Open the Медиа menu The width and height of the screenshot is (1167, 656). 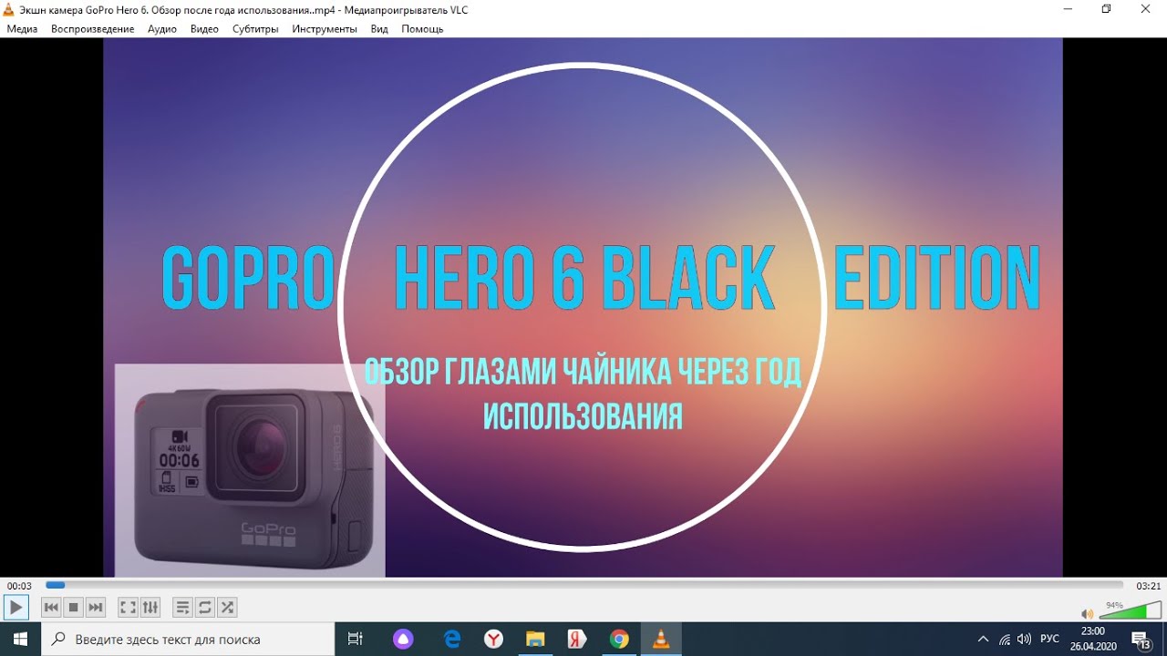22,29
